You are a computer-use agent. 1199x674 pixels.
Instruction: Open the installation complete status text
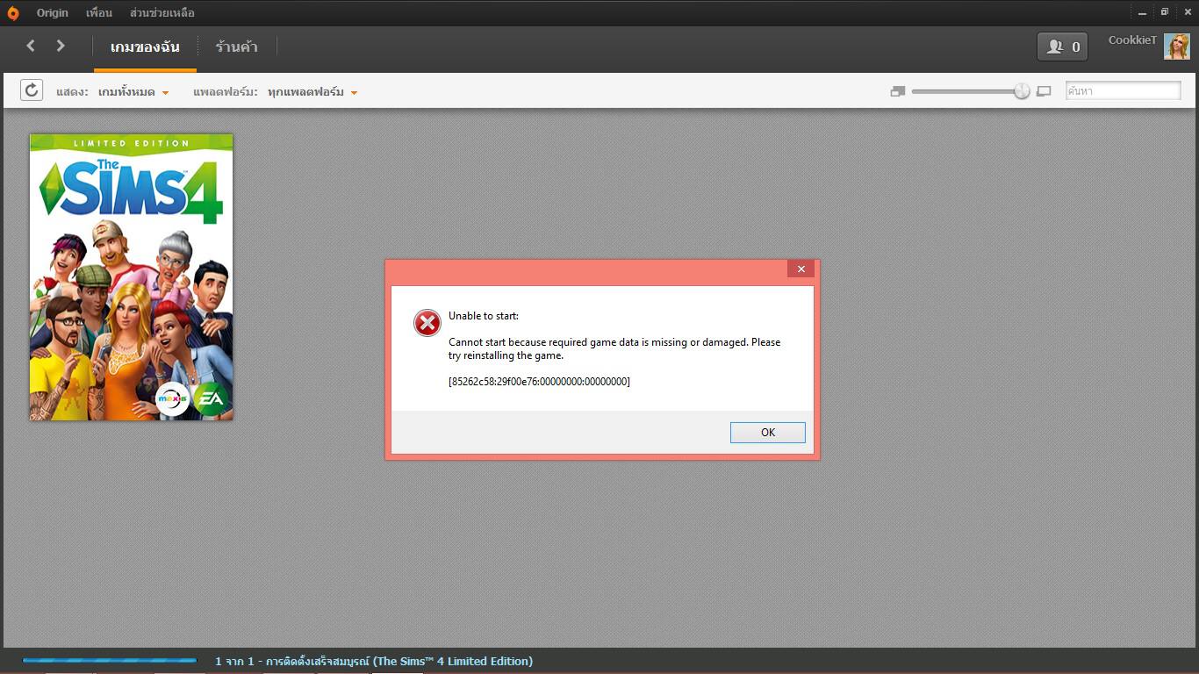tap(374, 661)
